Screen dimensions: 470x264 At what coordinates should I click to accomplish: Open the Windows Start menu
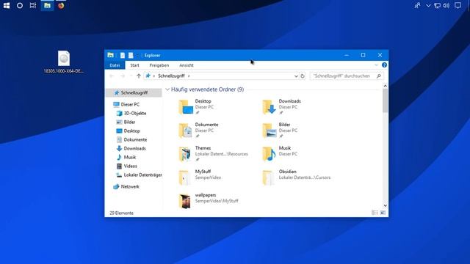point(7,5)
